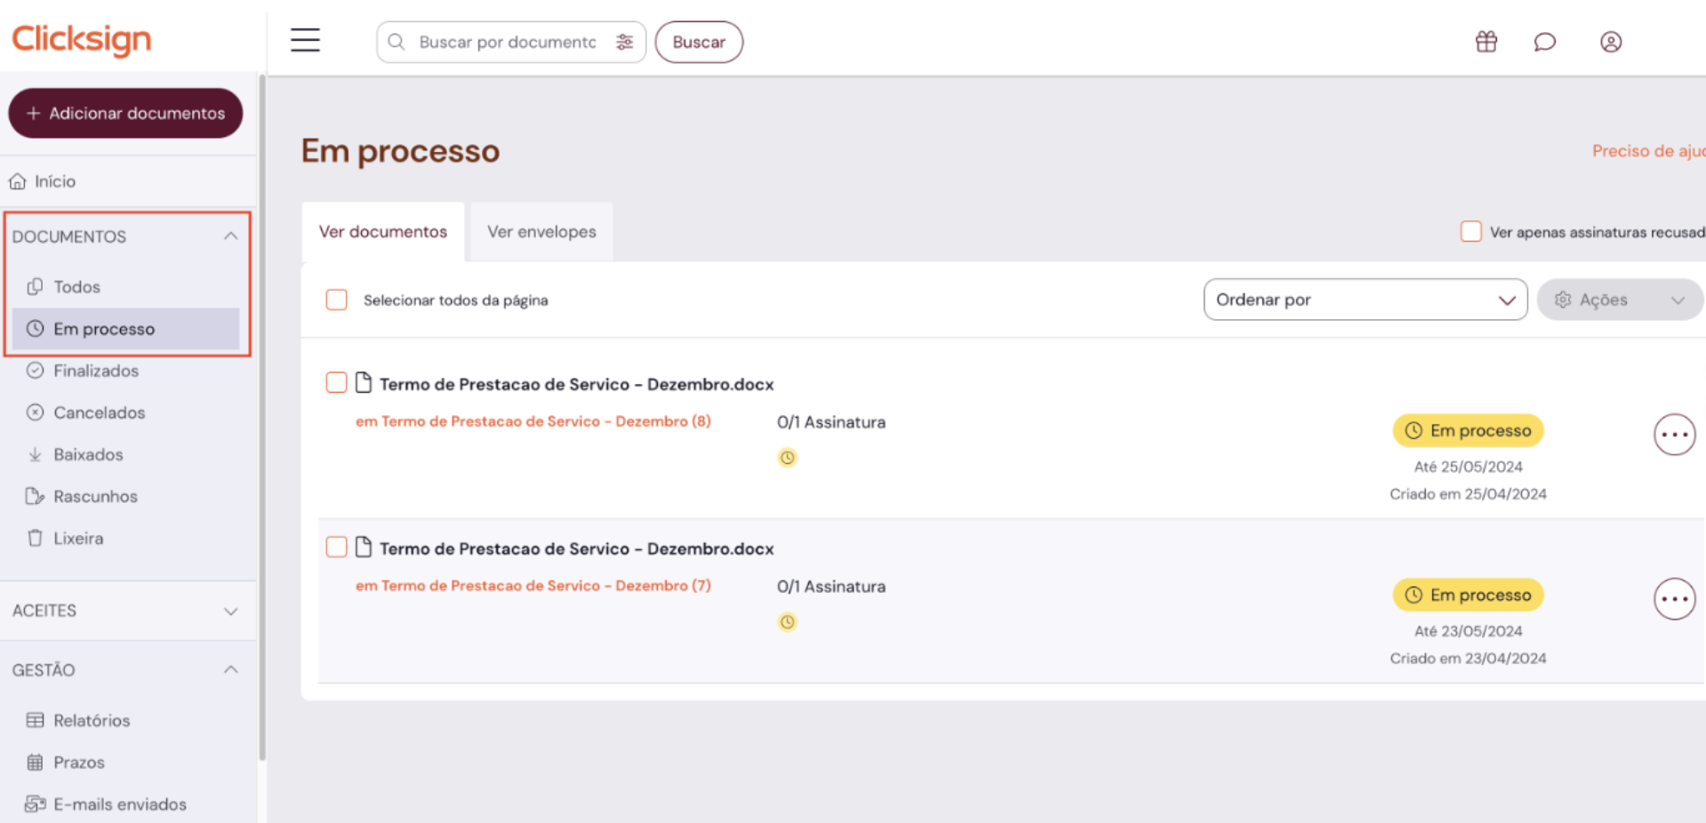The width and height of the screenshot is (1706, 823).
Task: Open Finalizados in the sidebar
Action: click(95, 371)
